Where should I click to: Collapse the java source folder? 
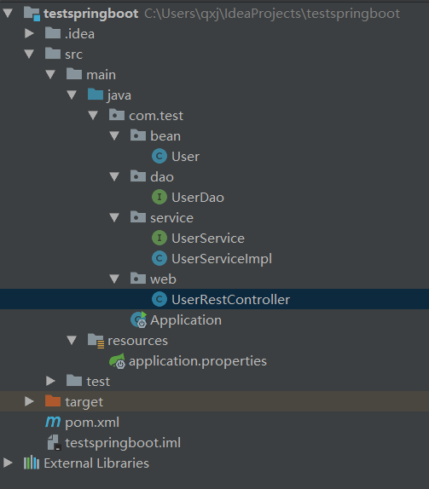tap(72, 95)
